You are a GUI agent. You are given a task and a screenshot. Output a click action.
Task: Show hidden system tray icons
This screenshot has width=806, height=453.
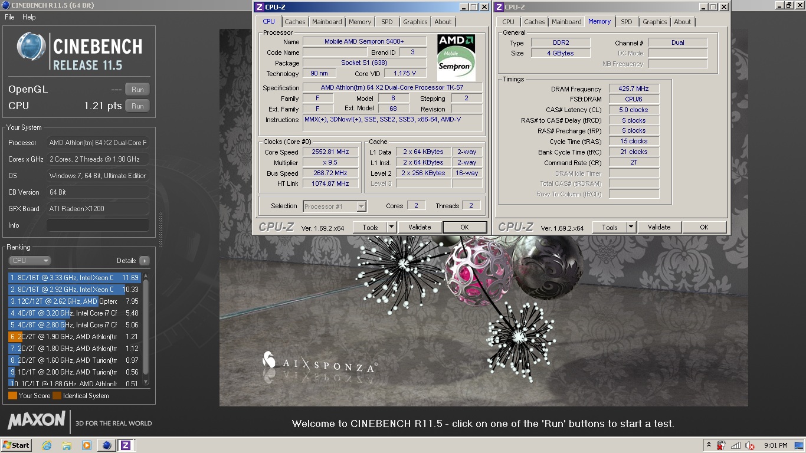[709, 445]
